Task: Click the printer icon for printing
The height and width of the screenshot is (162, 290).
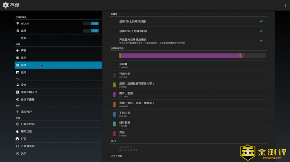Action: point(18,139)
